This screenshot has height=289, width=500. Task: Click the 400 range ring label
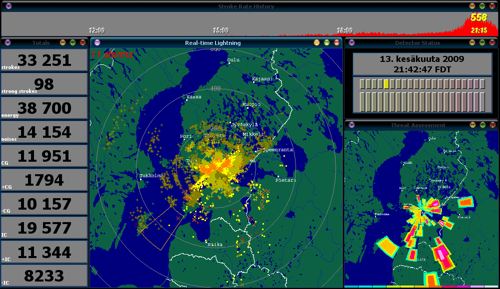[215, 88]
